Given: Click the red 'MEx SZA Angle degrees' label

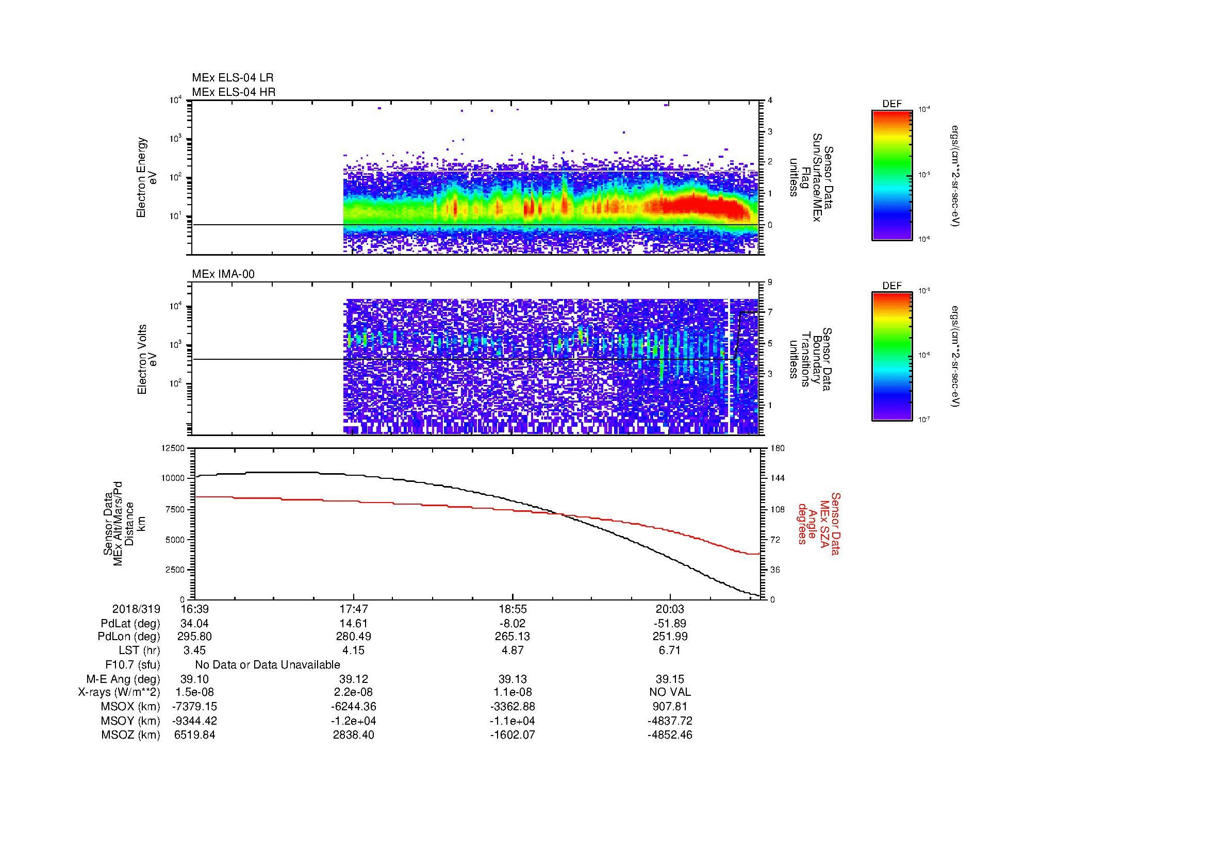Looking at the screenshot, I should pos(818,523).
